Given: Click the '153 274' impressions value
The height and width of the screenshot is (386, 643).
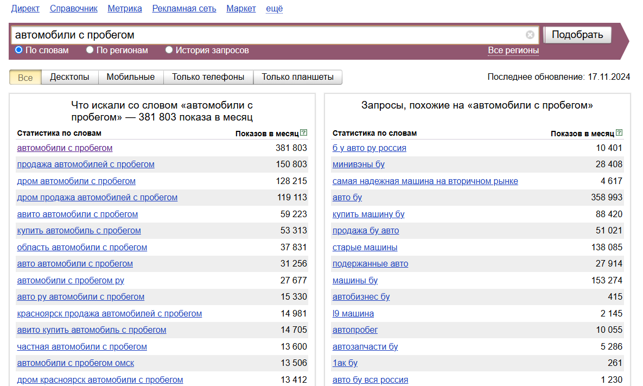Looking at the screenshot, I should [x=607, y=281].
